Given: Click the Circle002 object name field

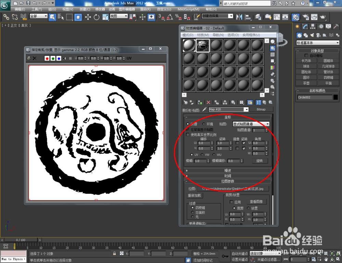Looking at the screenshot, I should tap(315, 97).
